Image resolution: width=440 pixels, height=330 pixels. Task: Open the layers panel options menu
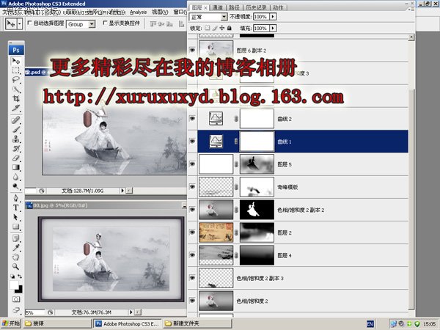tap(412, 9)
